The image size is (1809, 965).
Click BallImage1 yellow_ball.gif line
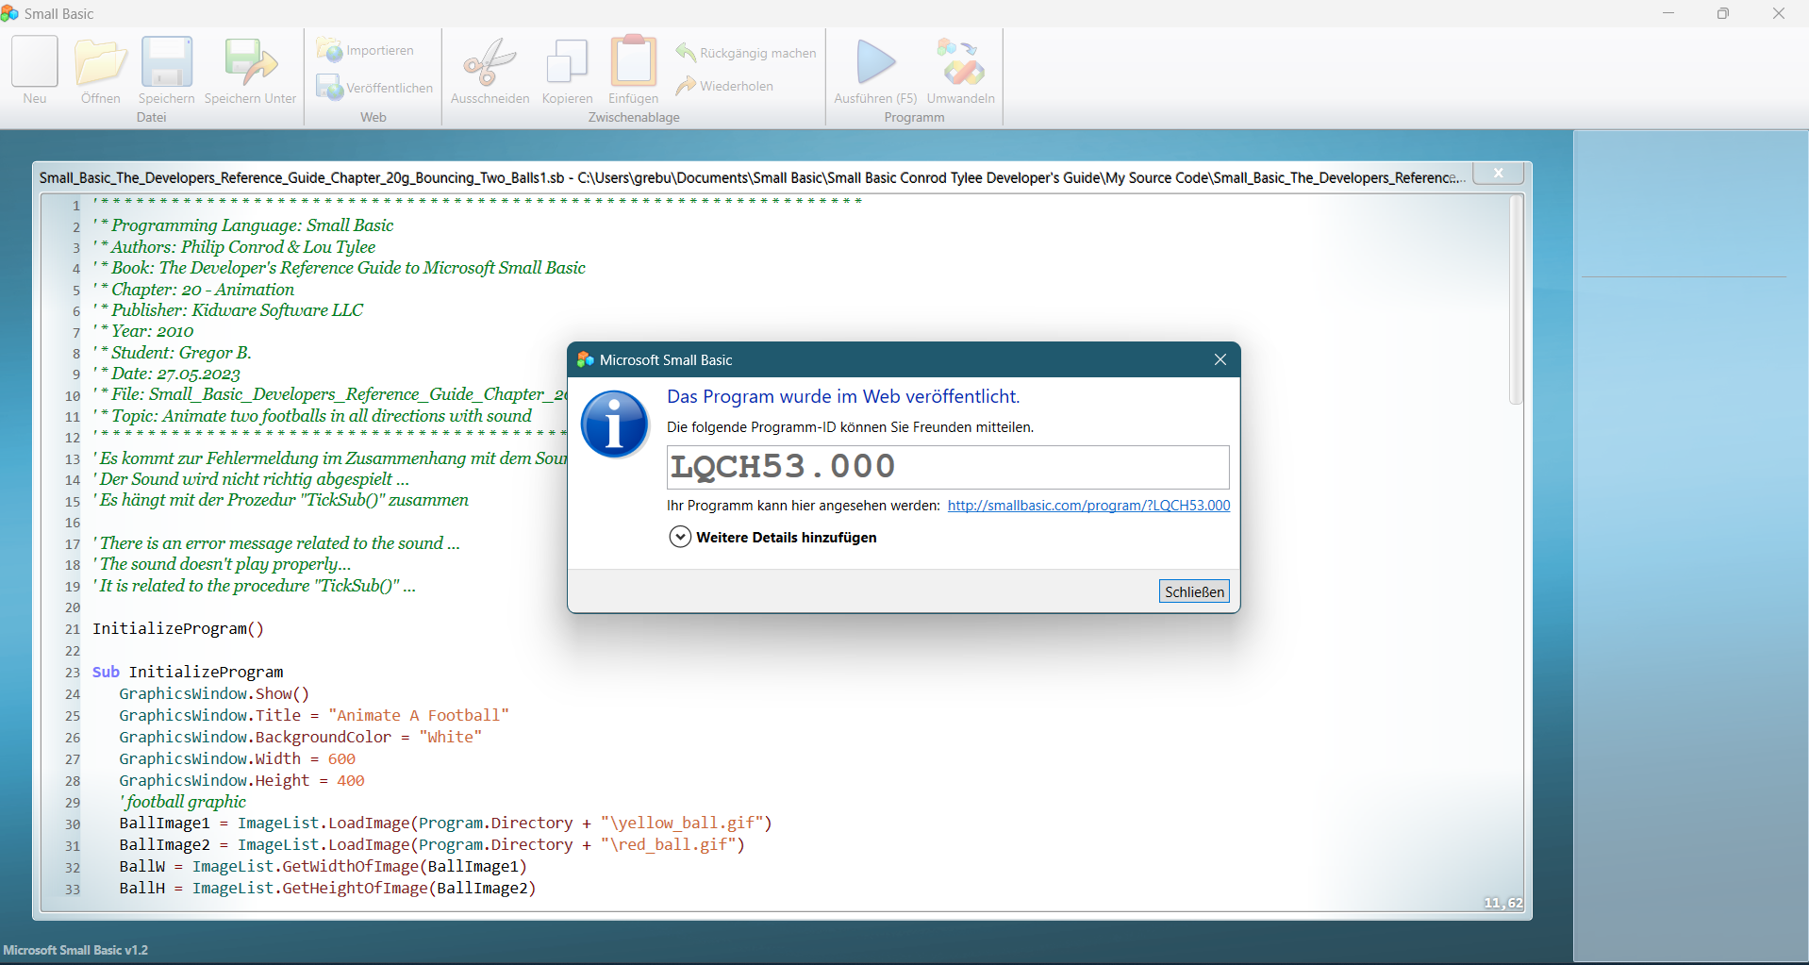445,823
